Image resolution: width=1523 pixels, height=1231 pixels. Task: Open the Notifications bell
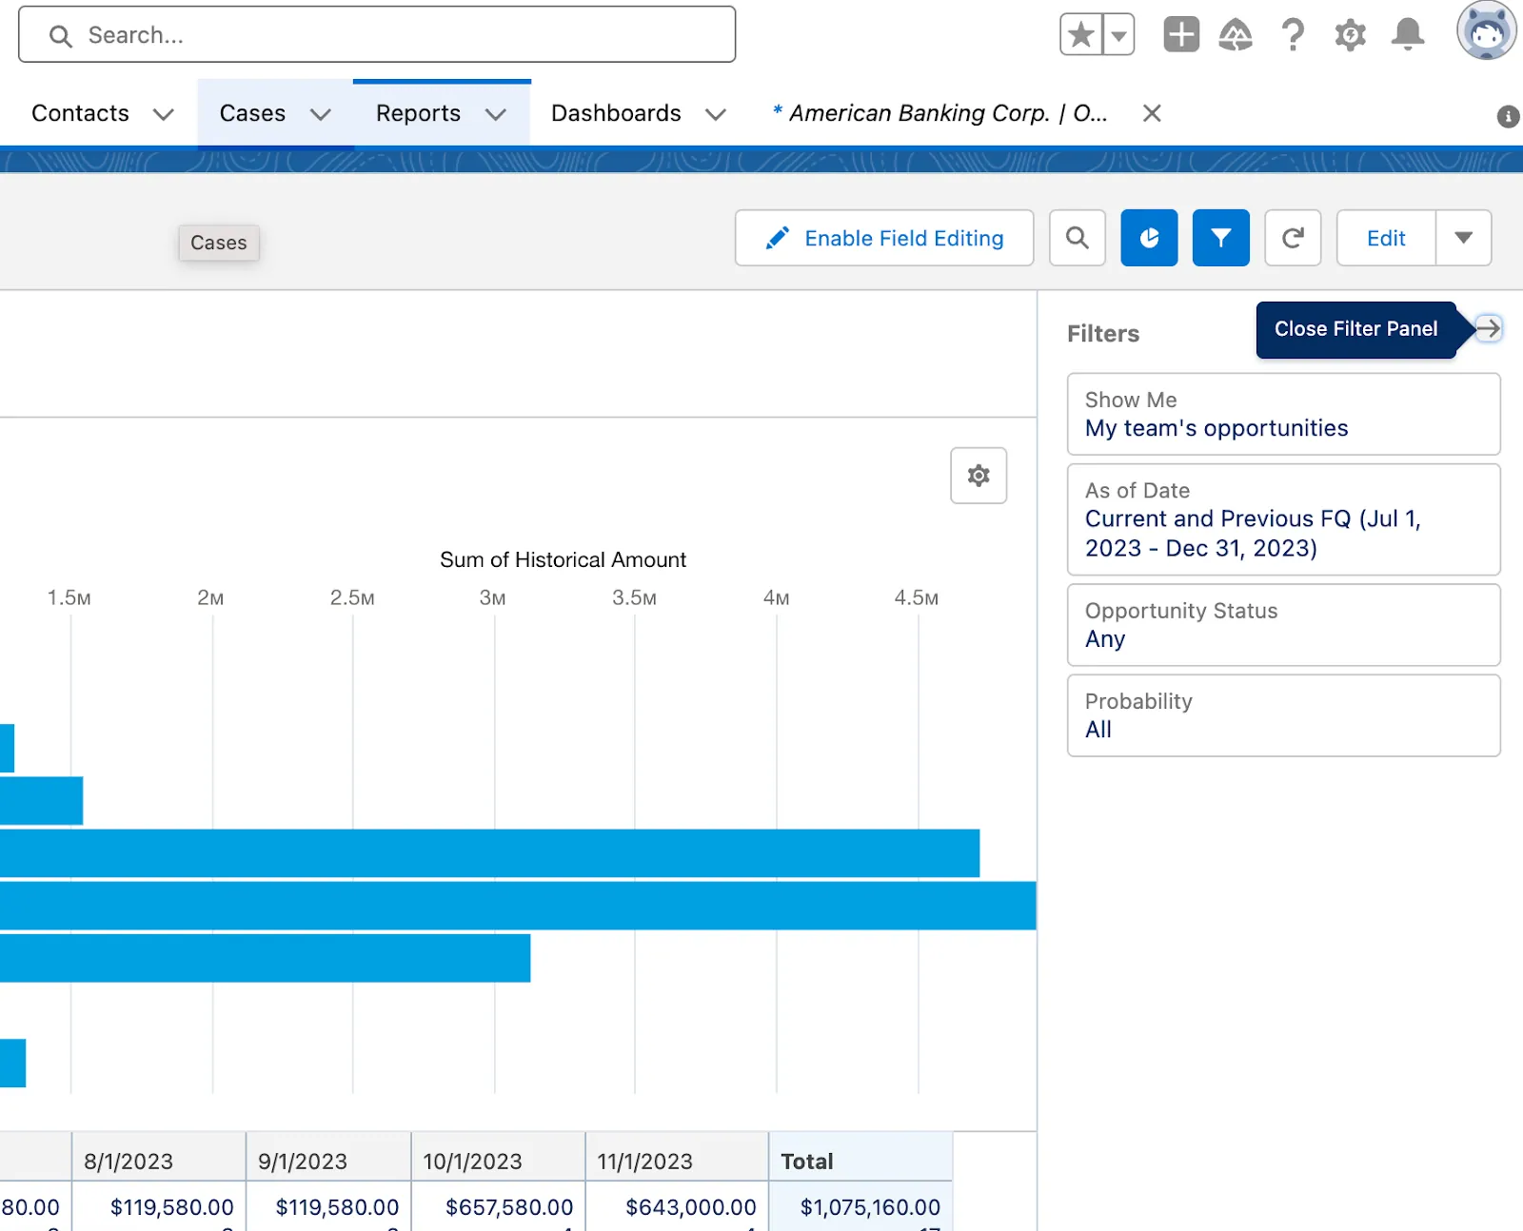[1408, 34]
